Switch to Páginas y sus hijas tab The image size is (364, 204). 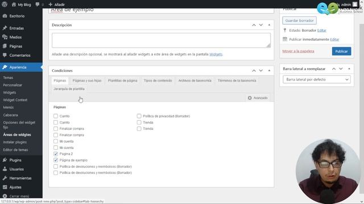(87, 80)
